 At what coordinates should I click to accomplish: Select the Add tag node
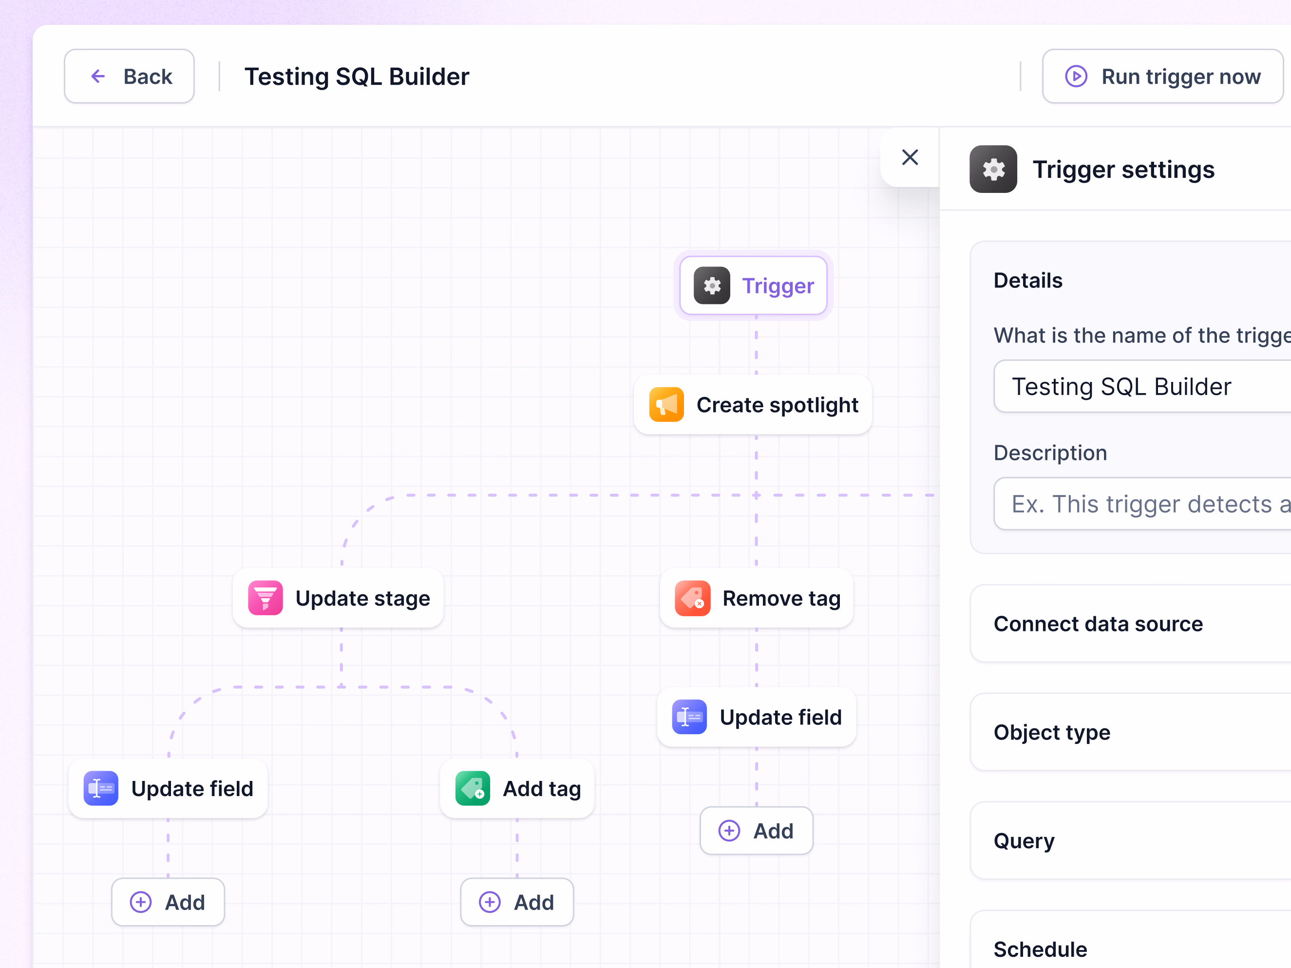click(517, 788)
